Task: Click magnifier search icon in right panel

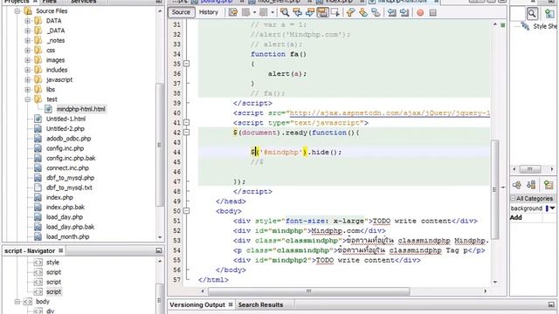Action: pos(532,14)
